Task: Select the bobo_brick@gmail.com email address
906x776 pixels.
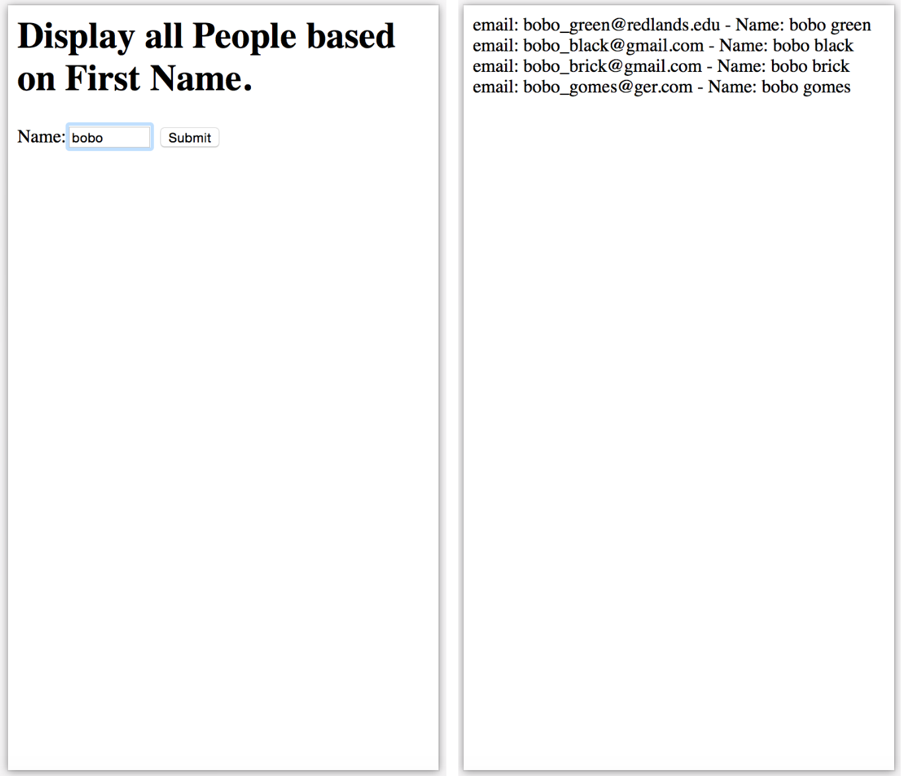Action: click(x=612, y=67)
